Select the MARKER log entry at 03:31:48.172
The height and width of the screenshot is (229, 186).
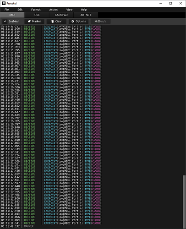coord(17,226)
